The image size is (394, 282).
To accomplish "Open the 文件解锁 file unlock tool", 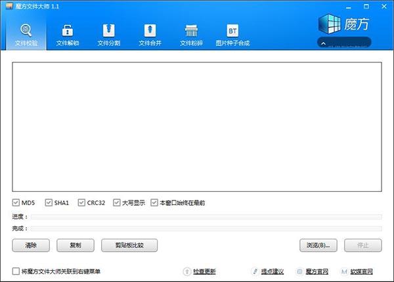I will point(68,35).
